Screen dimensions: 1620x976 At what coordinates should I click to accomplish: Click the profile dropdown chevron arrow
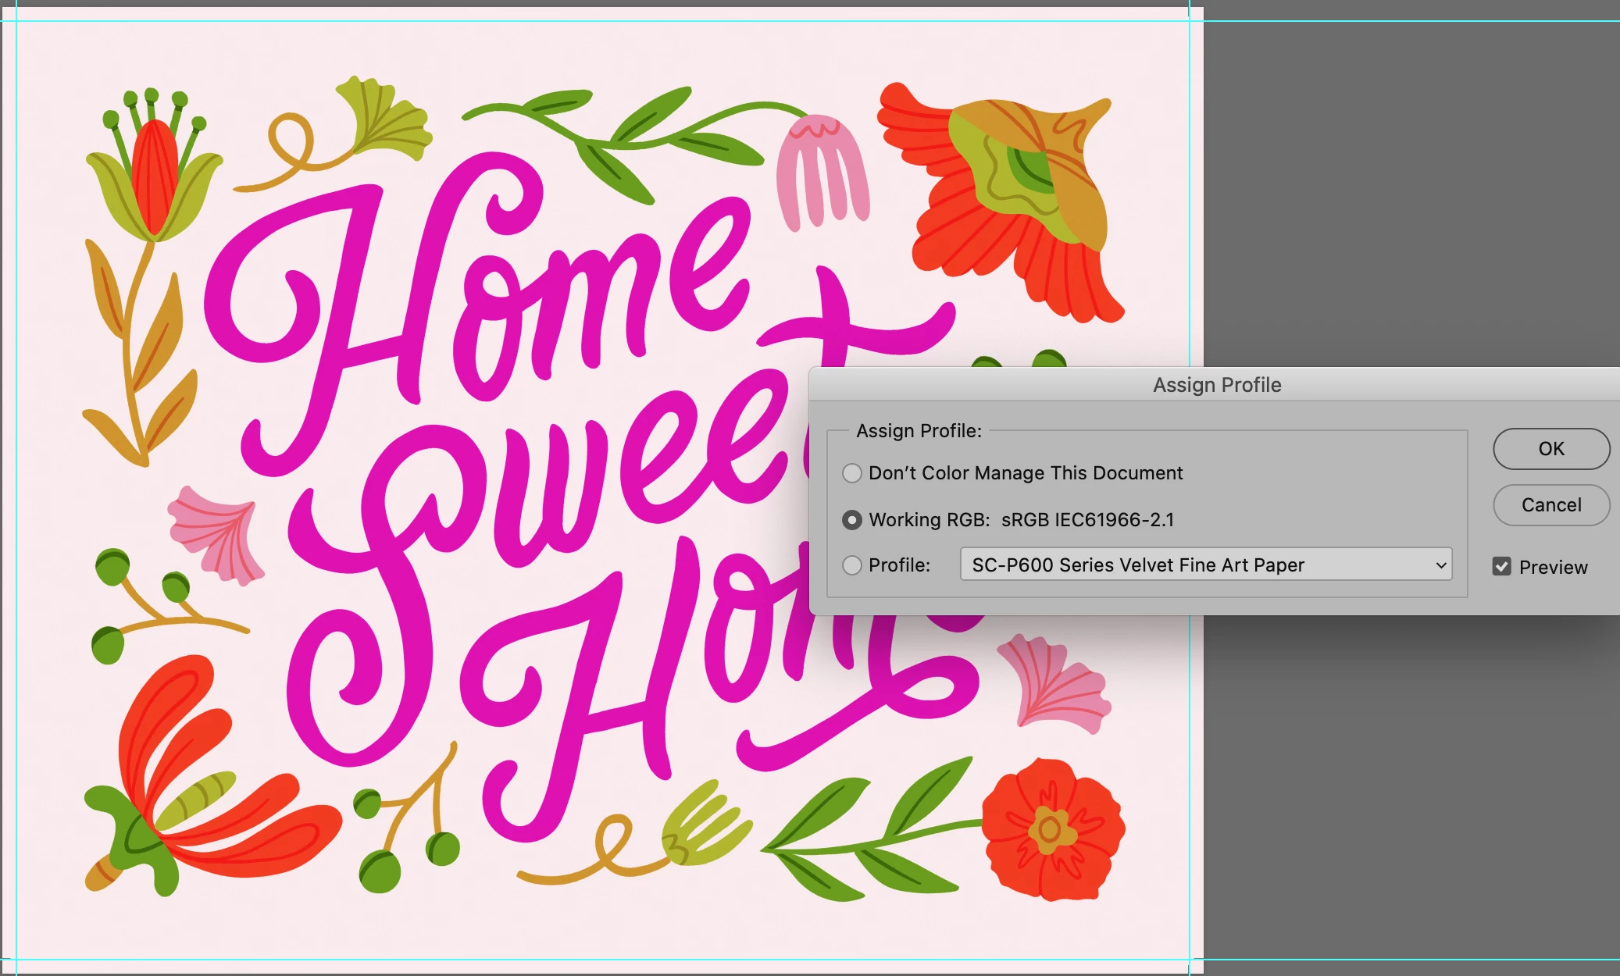[1441, 565]
